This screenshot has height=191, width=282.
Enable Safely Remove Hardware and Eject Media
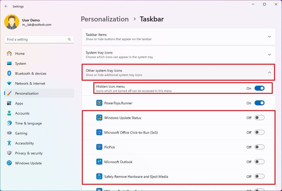pyautogui.click(x=260, y=176)
